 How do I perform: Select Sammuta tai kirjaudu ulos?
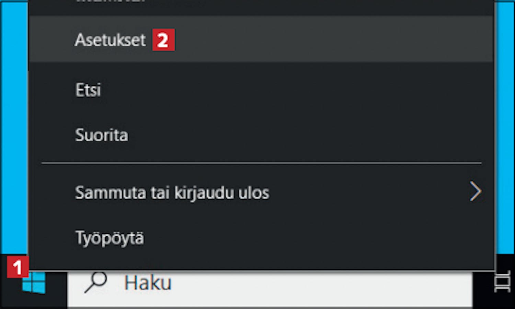click(172, 192)
